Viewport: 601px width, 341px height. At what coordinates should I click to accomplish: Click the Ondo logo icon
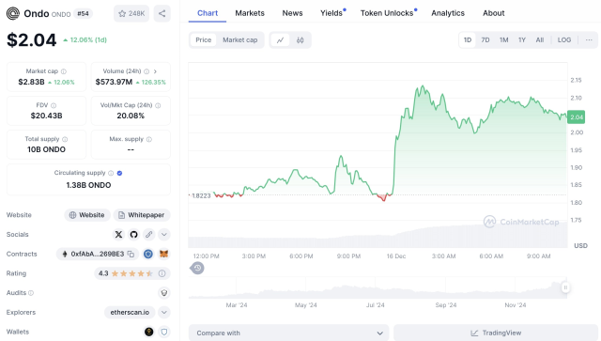pos(13,13)
